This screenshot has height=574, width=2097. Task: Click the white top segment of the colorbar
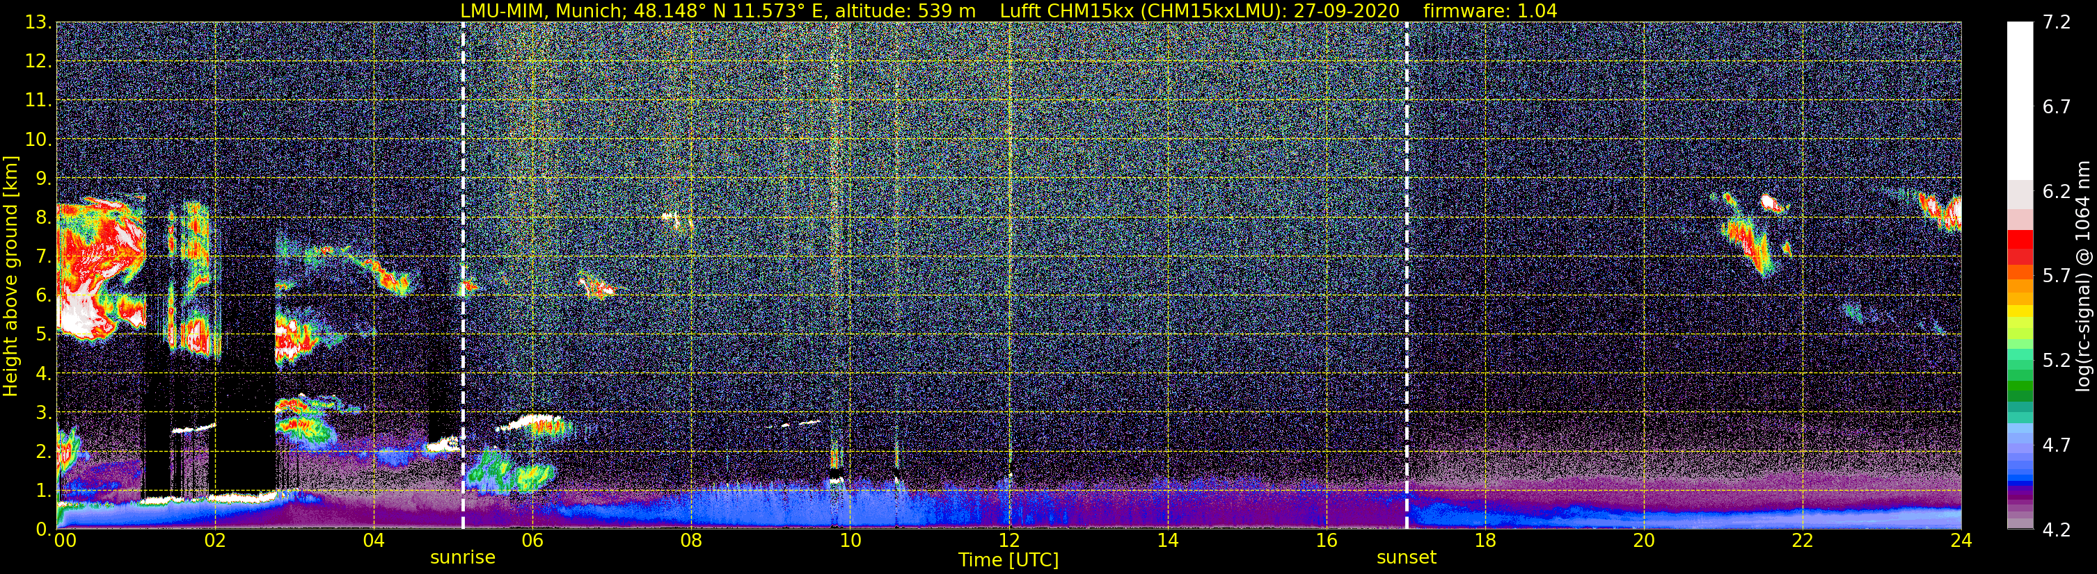click(x=2020, y=101)
